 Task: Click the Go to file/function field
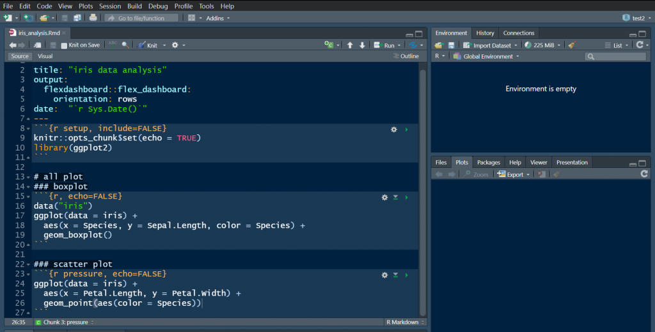[x=141, y=18]
